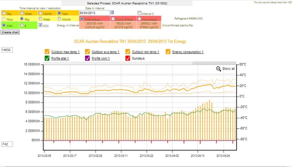Click the 2013-04-13 x-axis date label
The height and width of the screenshot is (167, 292).
coord(197,156)
